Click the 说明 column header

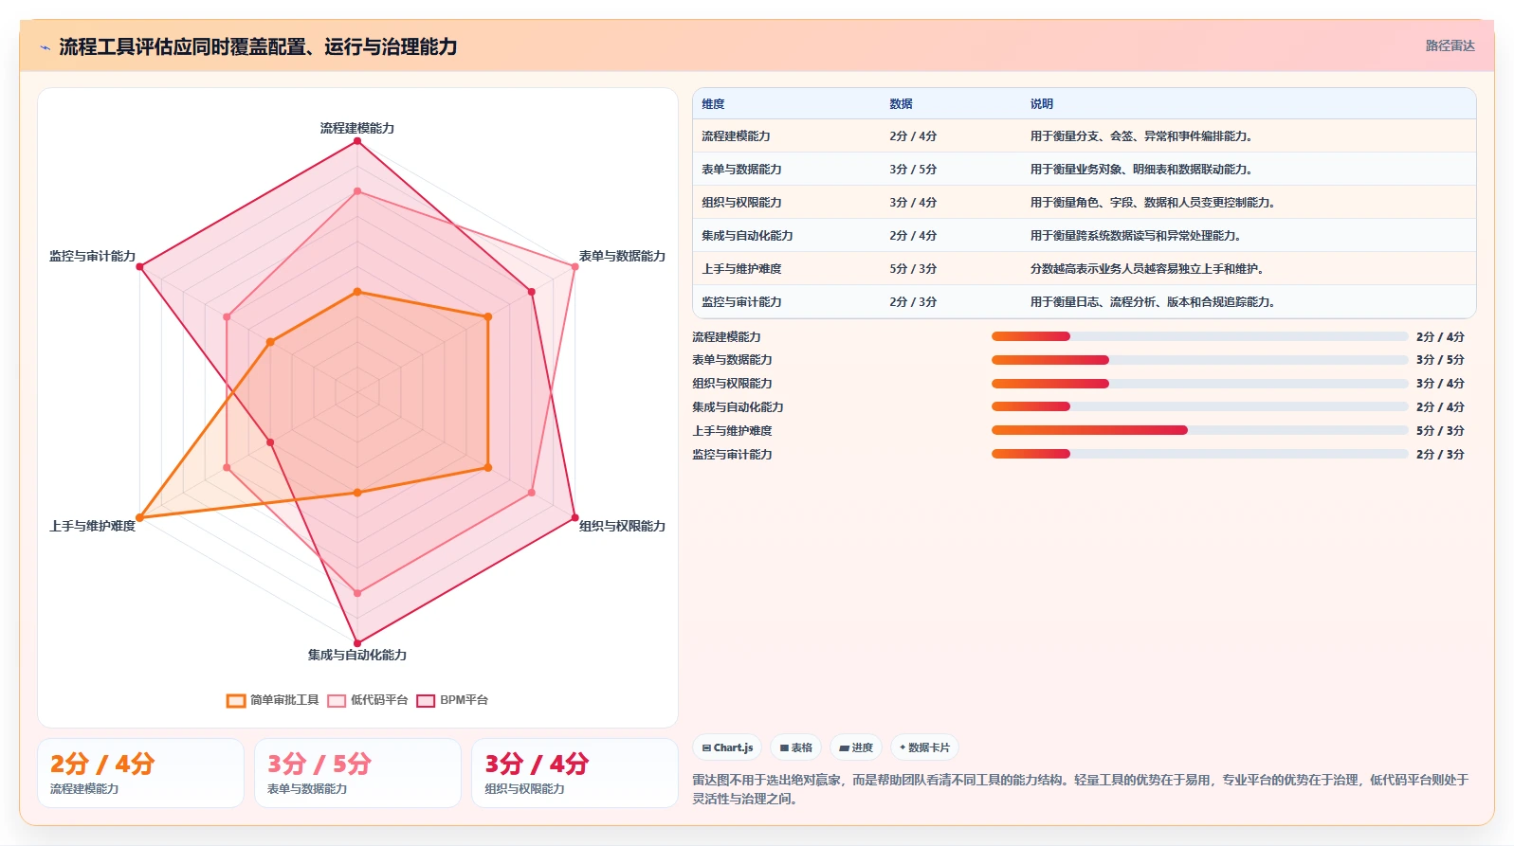coord(1042,104)
